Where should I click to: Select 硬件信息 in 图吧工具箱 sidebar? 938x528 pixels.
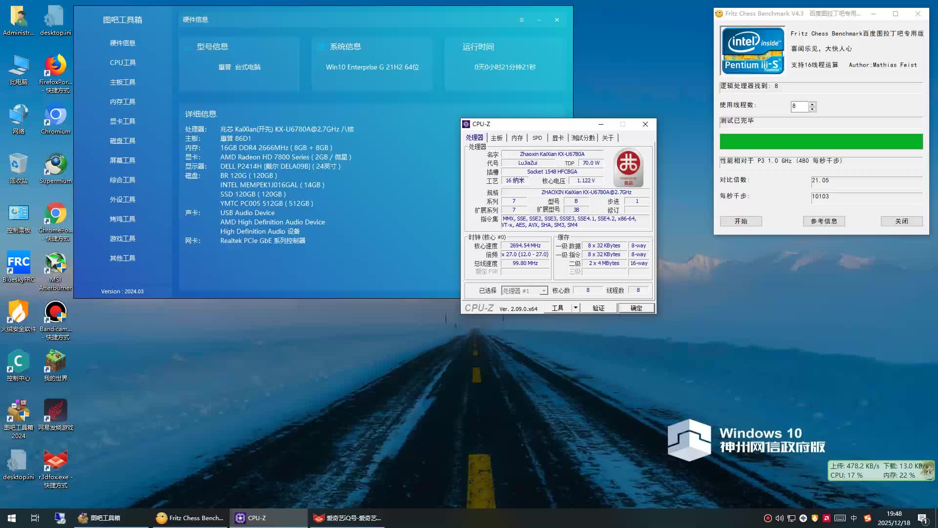tap(123, 43)
